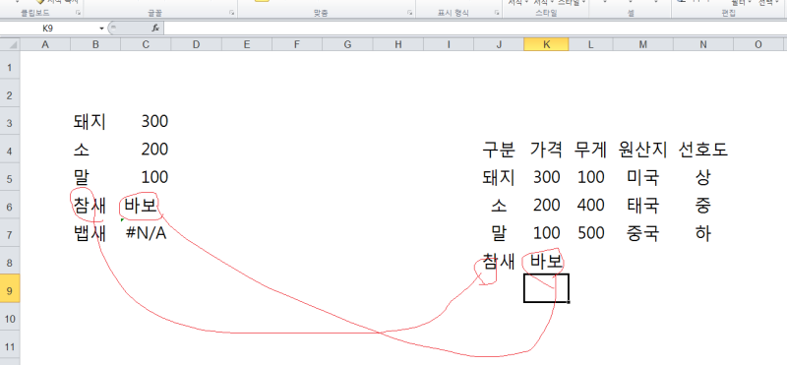The image size is (787, 365).
Task: Click cell C4 containing 200
Action: 146,150
